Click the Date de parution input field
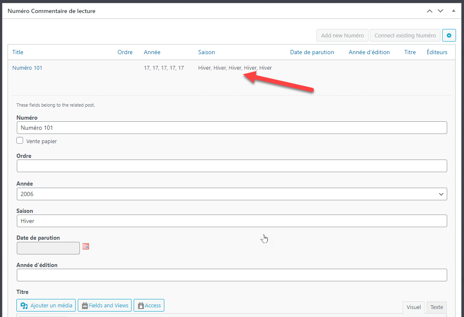Image resolution: width=464 pixels, height=317 pixels. [x=48, y=248]
